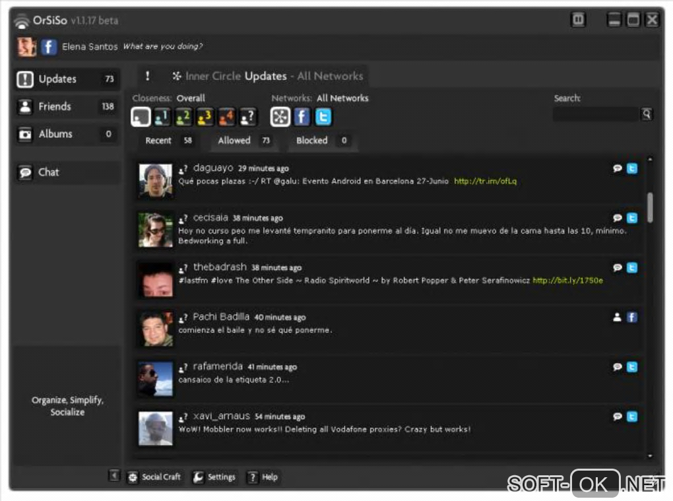The width and height of the screenshot is (673, 501).
Task: Filter by unknown closeness level
Action: 248,117
